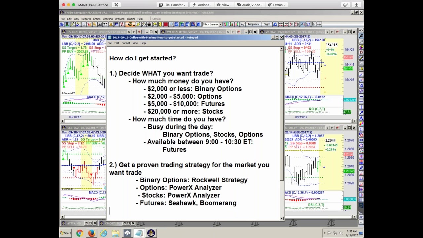Click Notepad scrollbar down arrow
This screenshot has width=423, height=238.
[282, 218]
